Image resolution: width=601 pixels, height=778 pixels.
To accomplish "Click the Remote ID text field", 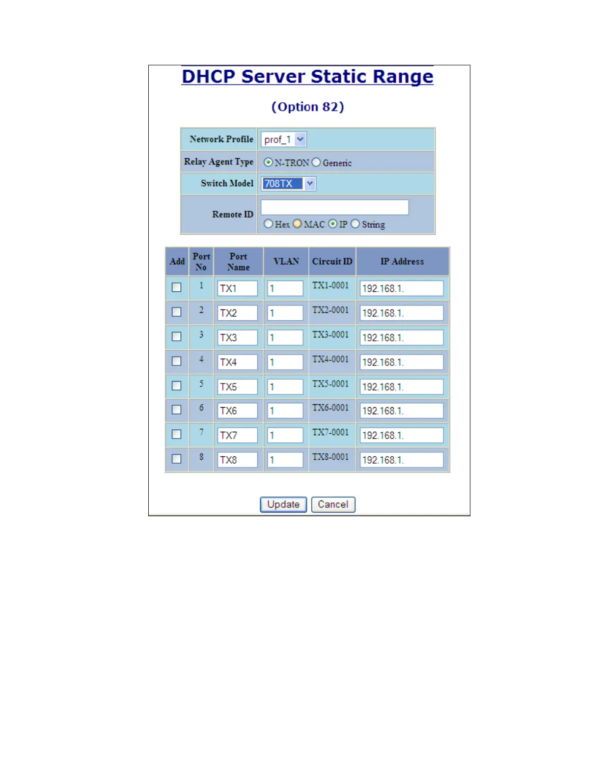I will (335, 207).
